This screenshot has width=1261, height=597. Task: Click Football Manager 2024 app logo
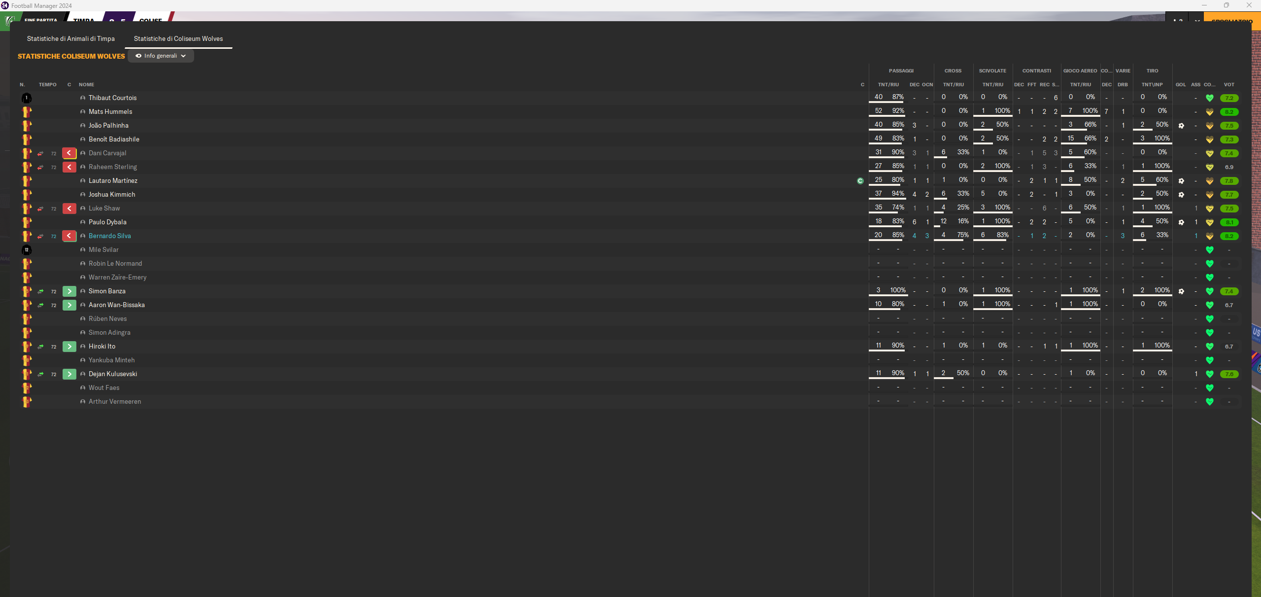5,5
